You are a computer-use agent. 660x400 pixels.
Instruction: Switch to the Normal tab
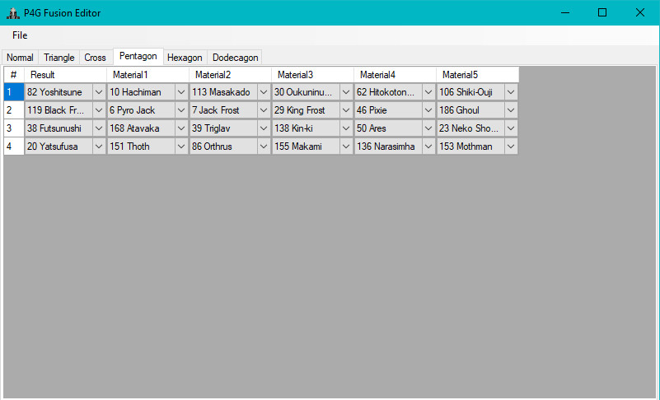click(x=21, y=58)
